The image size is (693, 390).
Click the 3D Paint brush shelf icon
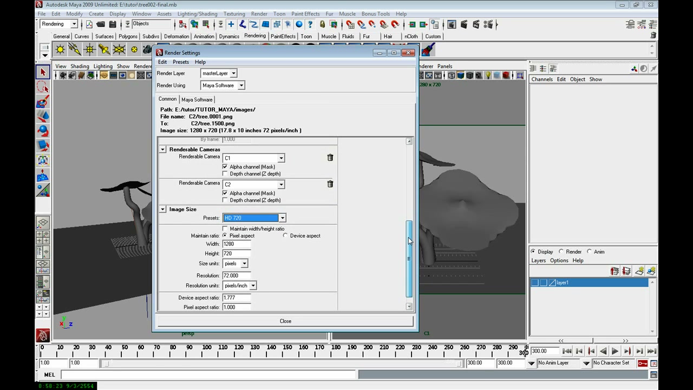click(428, 50)
